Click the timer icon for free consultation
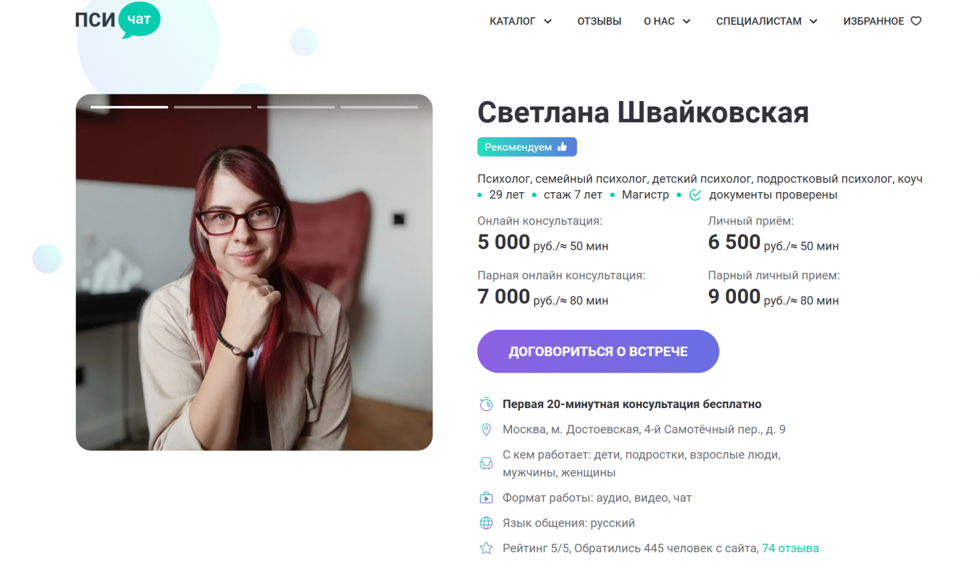Viewport: 980px width, 574px height. (x=486, y=404)
